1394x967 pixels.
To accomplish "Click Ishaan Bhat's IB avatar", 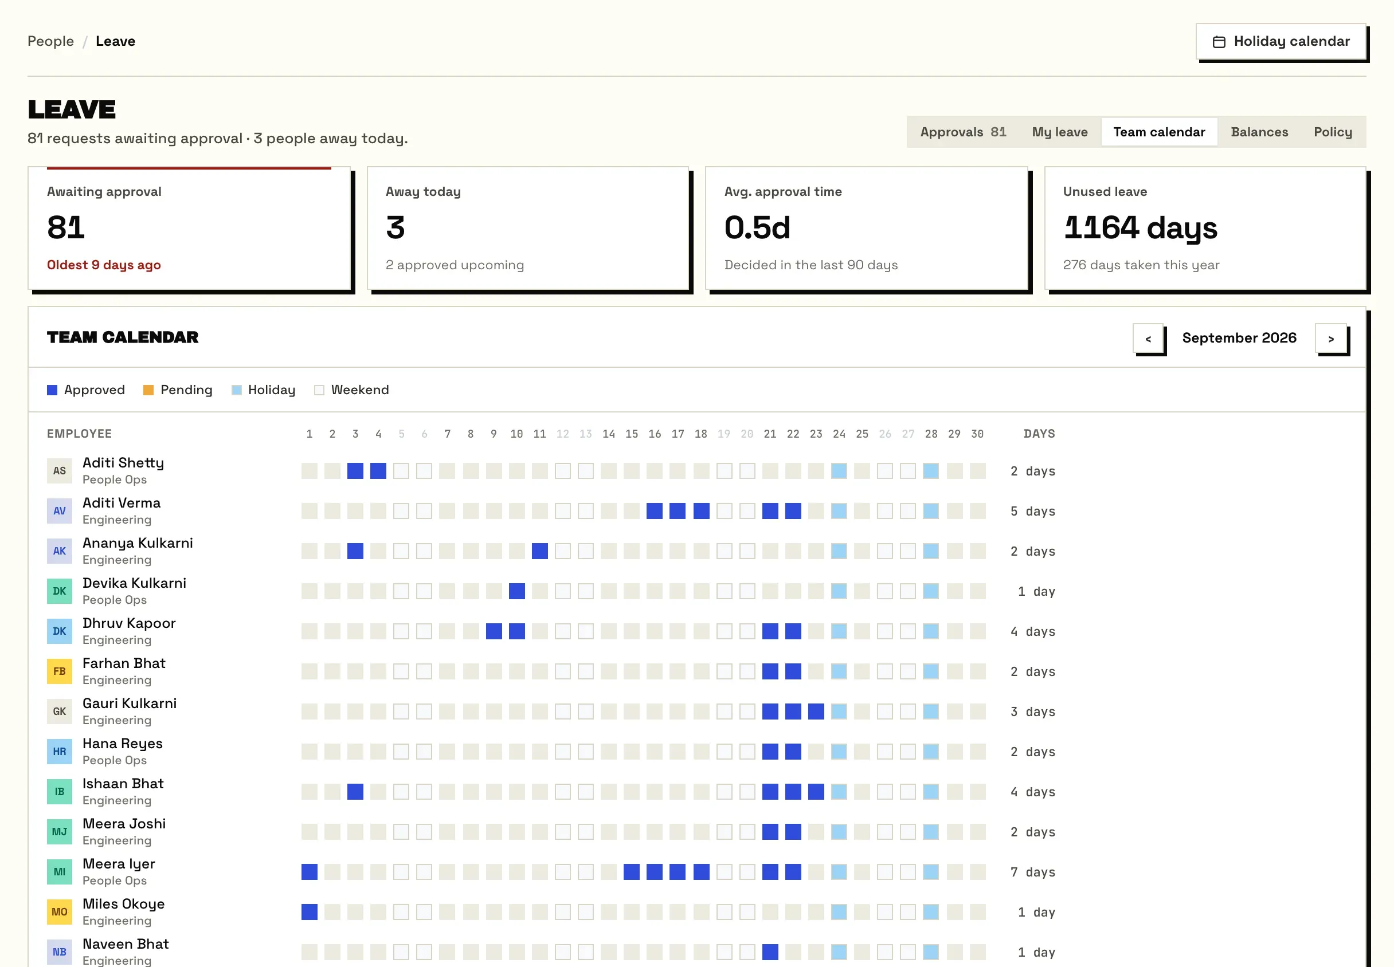I will 60,791.
